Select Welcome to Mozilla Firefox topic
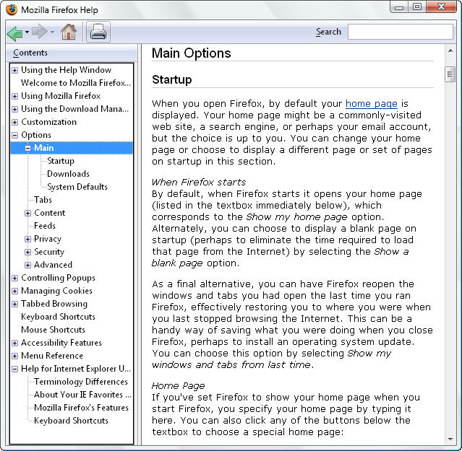This screenshot has height=451, width=462. click(76, 83)
